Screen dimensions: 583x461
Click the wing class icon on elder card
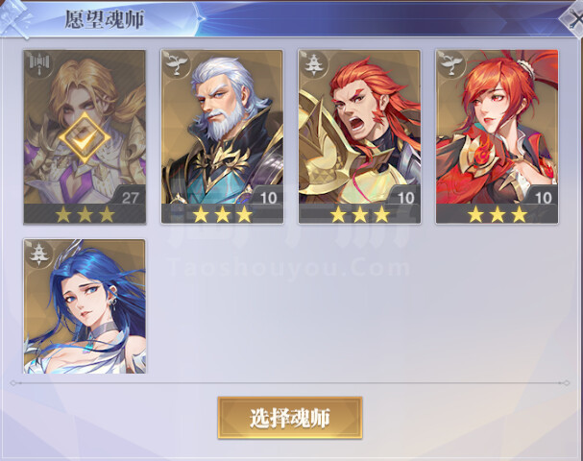(177, 64)
